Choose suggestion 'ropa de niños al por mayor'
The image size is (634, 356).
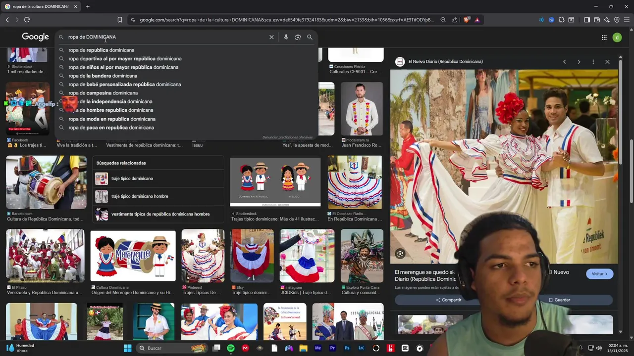[123, 67]
